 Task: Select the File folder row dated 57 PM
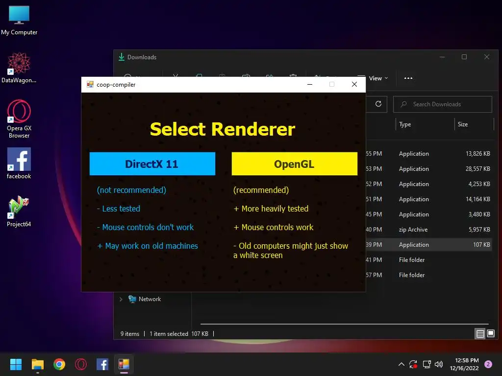pos(429,275)
